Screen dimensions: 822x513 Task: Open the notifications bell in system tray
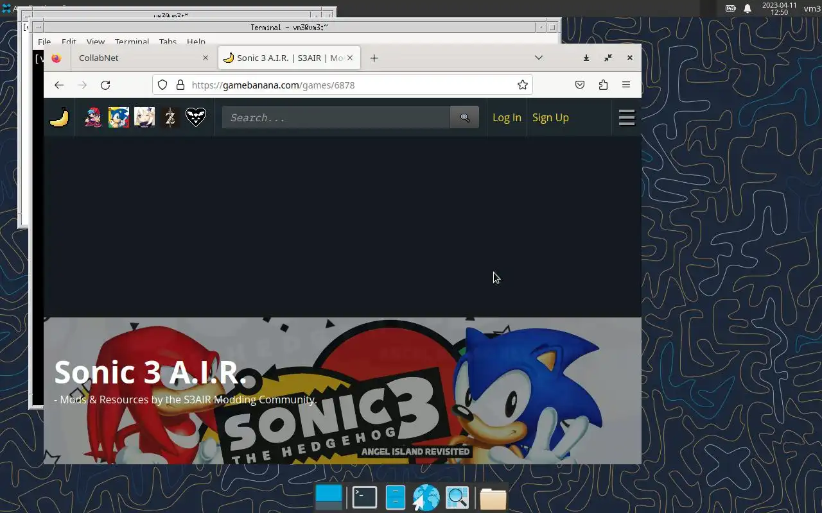point(748,8)
